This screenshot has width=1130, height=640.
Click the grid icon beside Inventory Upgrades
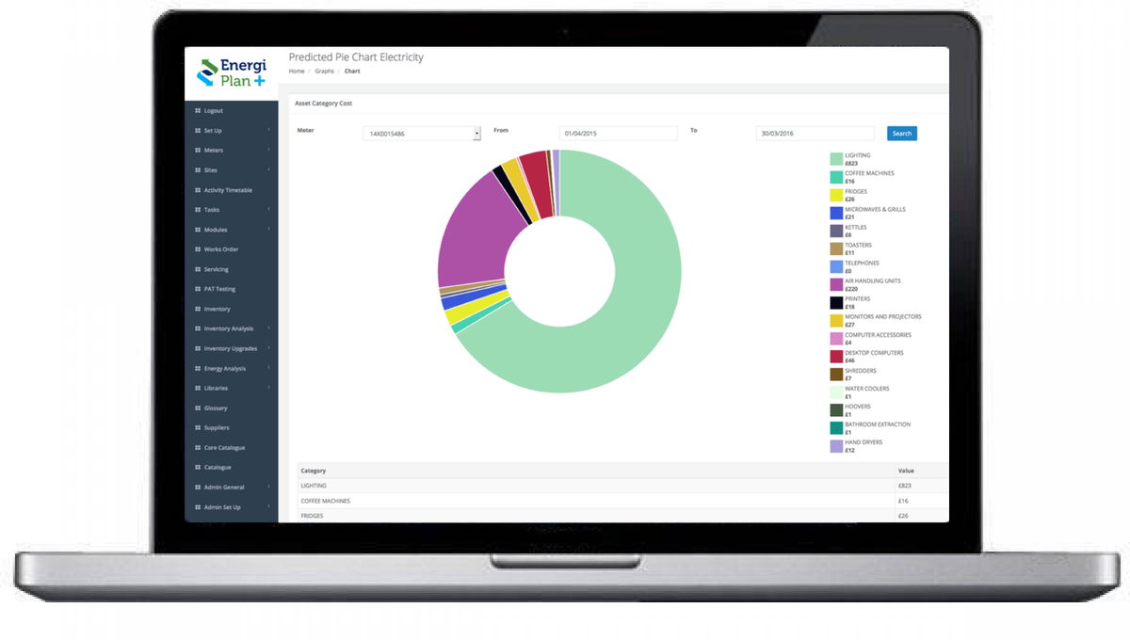198,348
